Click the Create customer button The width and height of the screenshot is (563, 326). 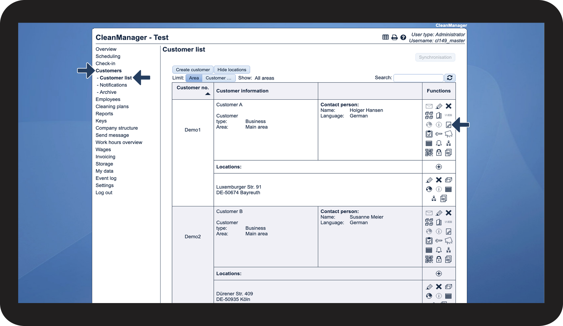point(193,70)
